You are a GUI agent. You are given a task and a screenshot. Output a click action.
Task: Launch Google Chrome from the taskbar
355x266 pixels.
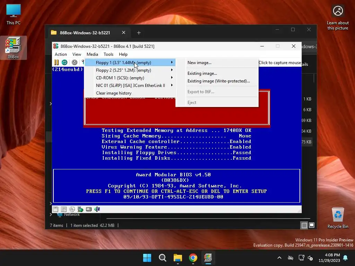tap(193, 258)
